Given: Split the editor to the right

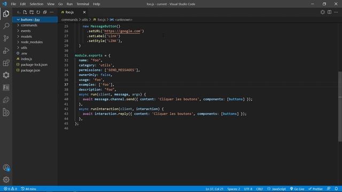Looking at the screenshot, I should tap(329, 12).
